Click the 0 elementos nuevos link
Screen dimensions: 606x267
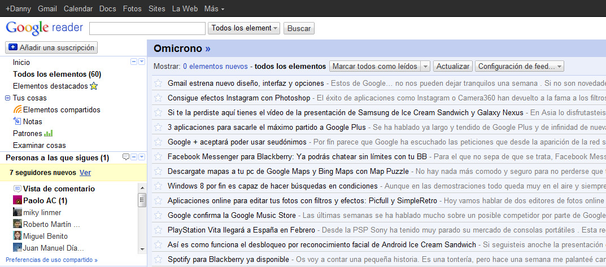(x=215, y=67)
